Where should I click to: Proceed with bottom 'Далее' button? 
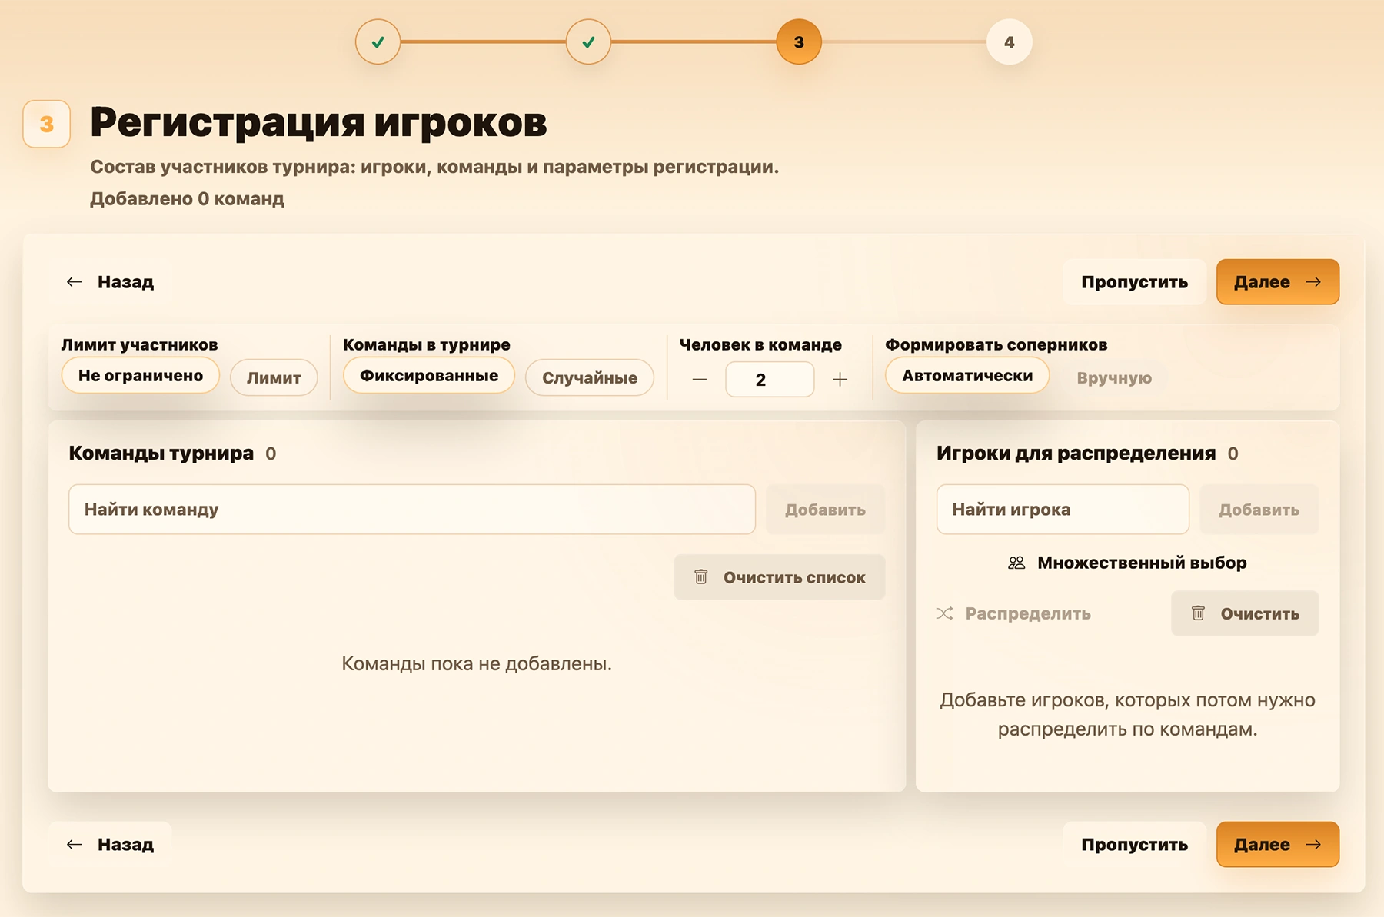(x=1278, y=845)
